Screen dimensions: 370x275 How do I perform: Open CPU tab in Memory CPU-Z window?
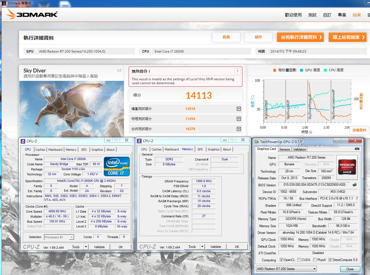pos(144,149)
